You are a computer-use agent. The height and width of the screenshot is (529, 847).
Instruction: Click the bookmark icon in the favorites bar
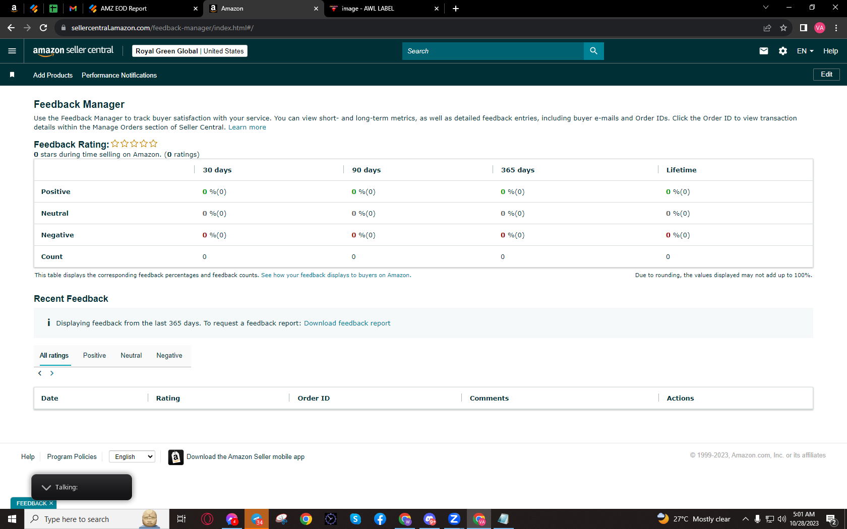pos(12,75)
